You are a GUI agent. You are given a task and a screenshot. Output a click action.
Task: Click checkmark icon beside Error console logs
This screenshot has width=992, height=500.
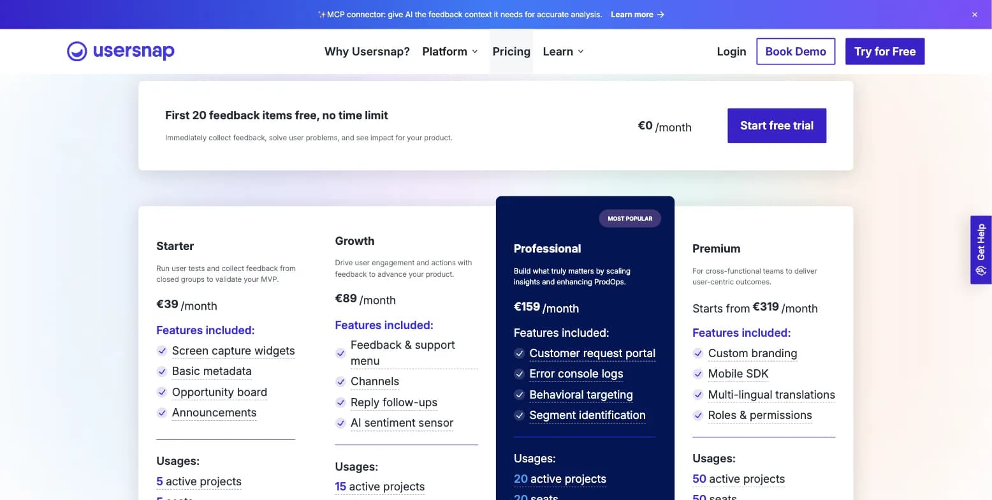(520, 374)
